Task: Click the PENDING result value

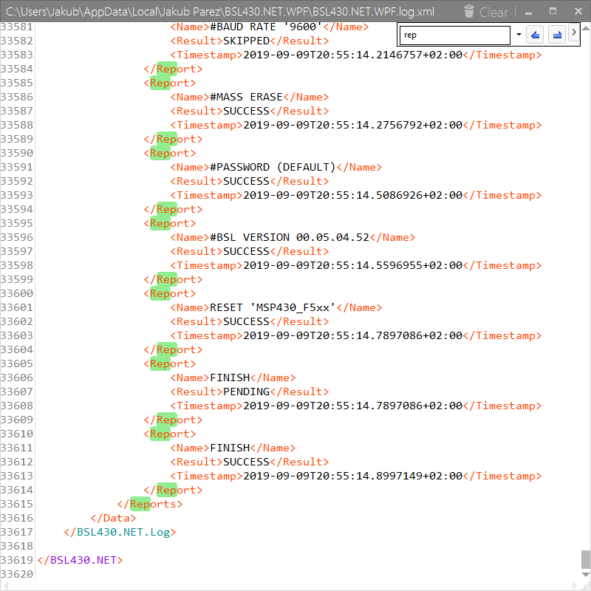Action: click(246, 392)
